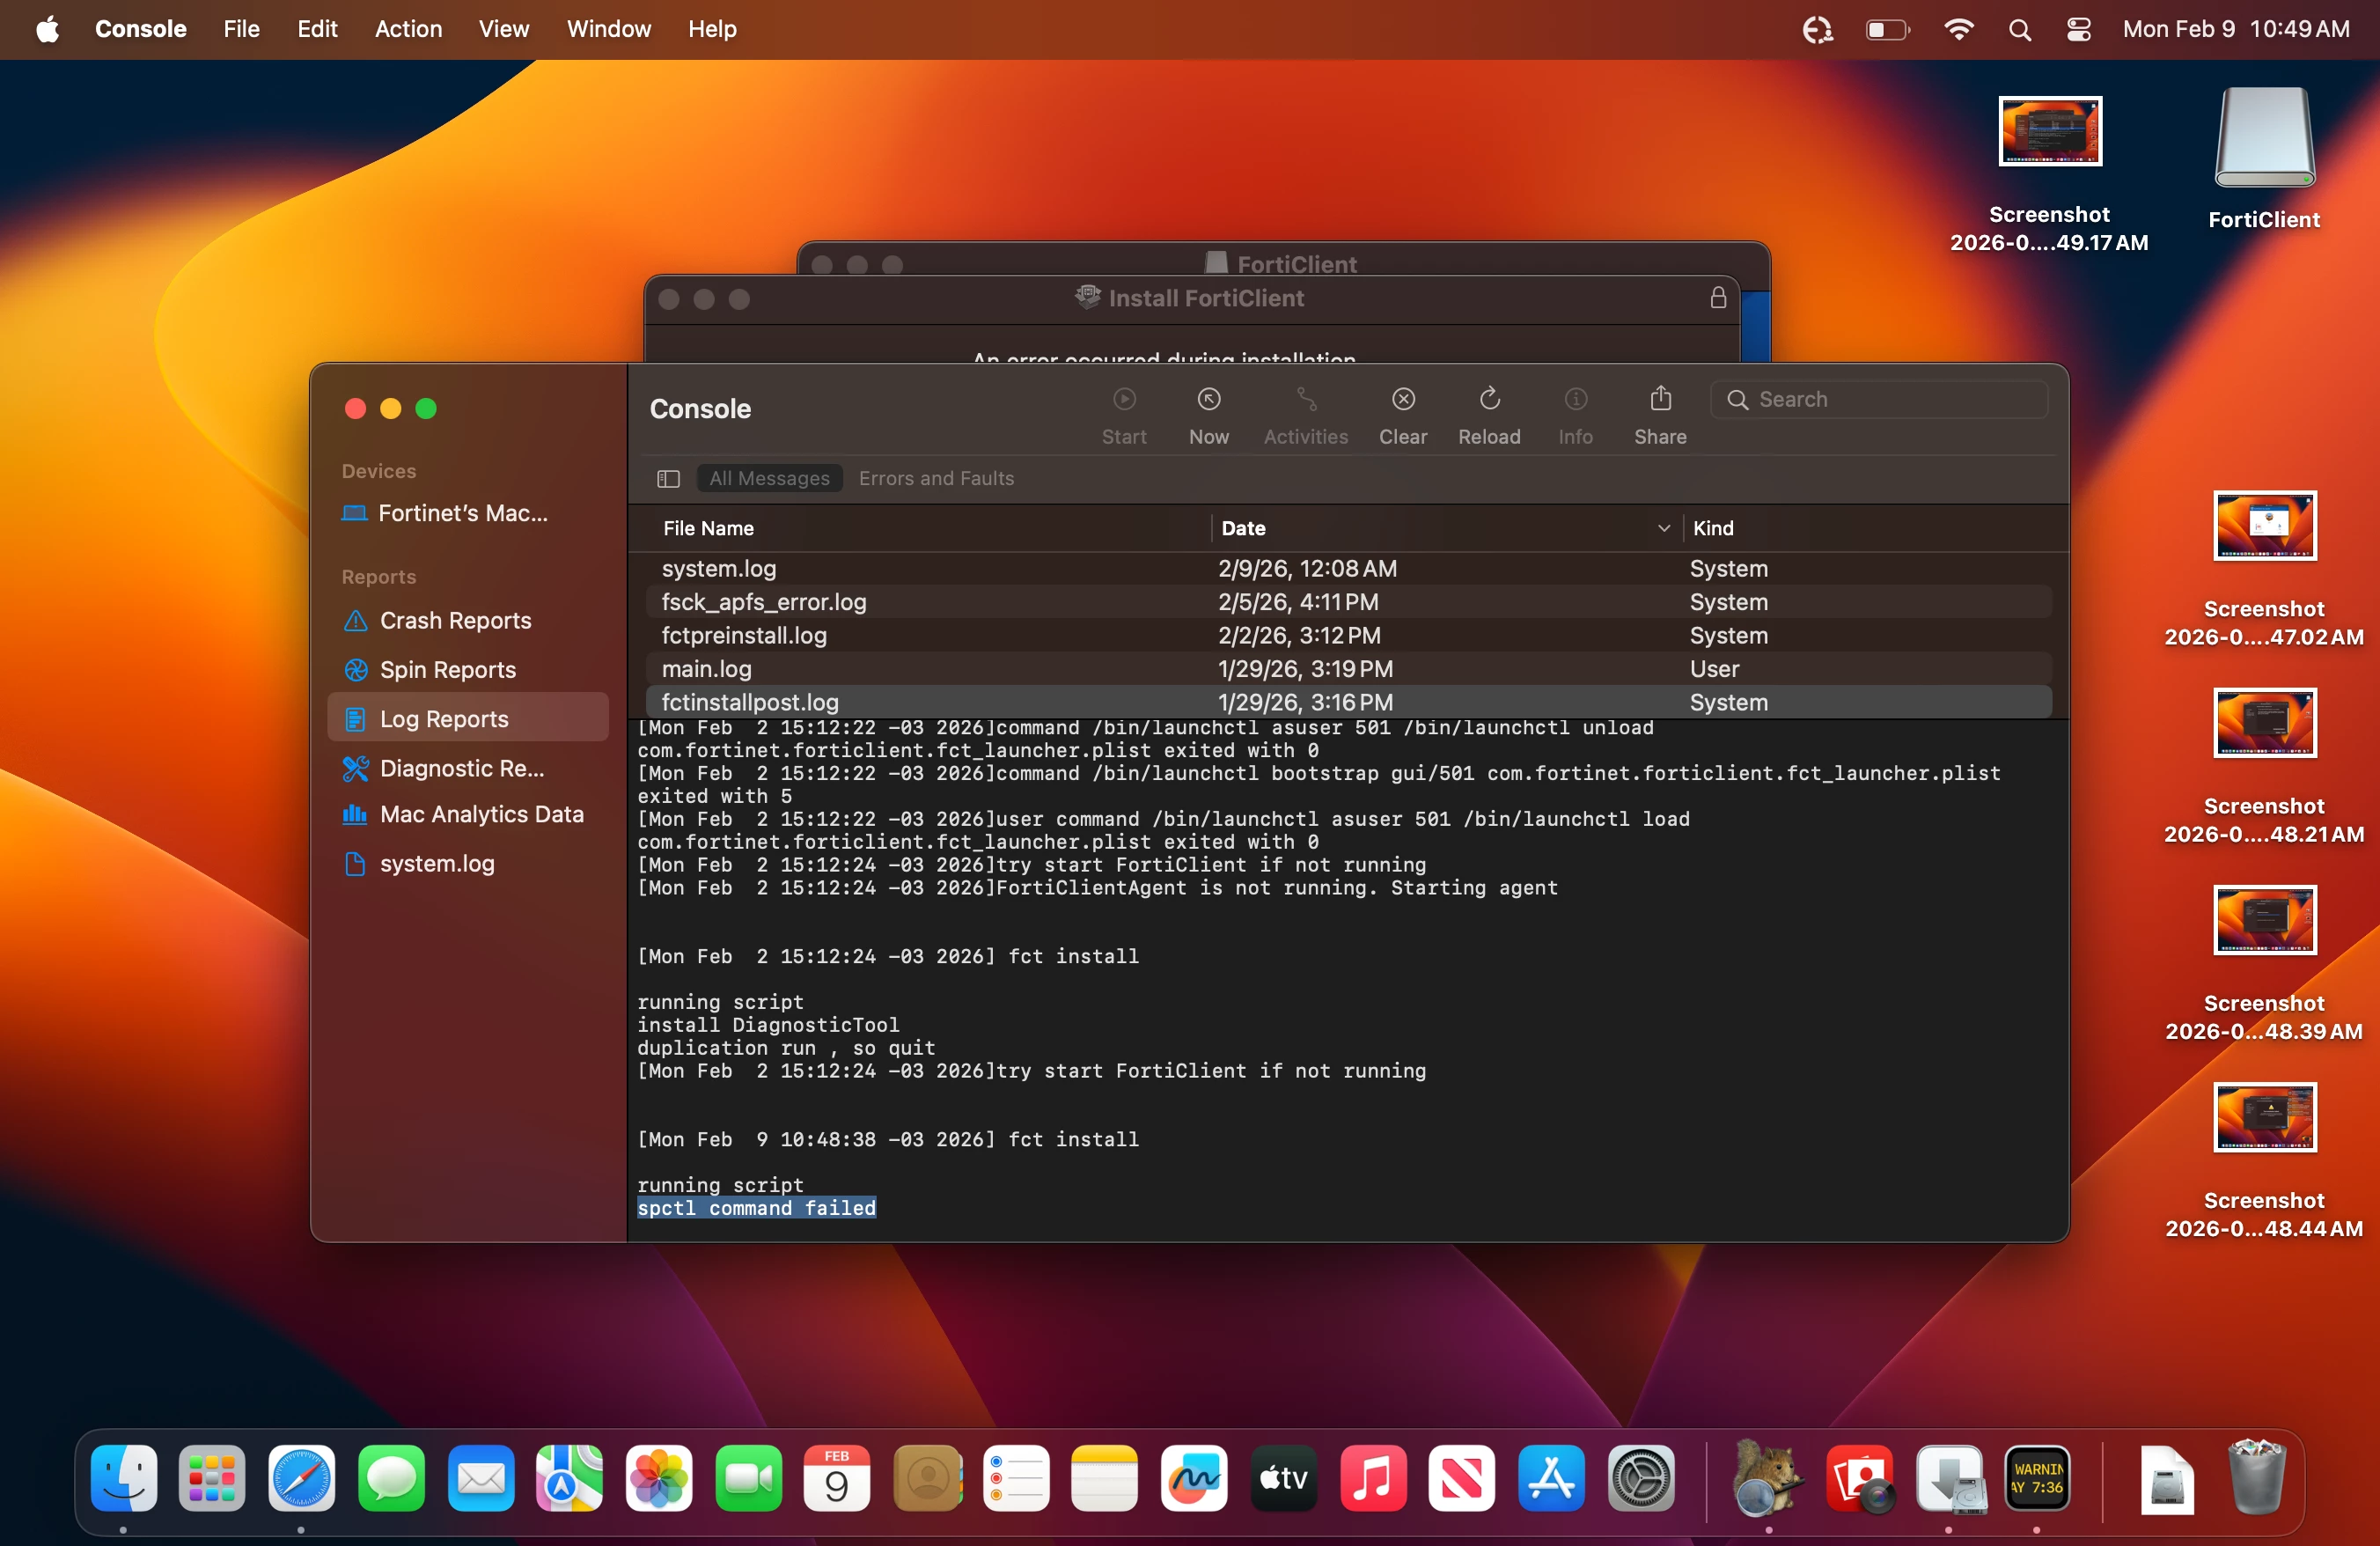Open App Store from the Dock

(1551, 1478)
